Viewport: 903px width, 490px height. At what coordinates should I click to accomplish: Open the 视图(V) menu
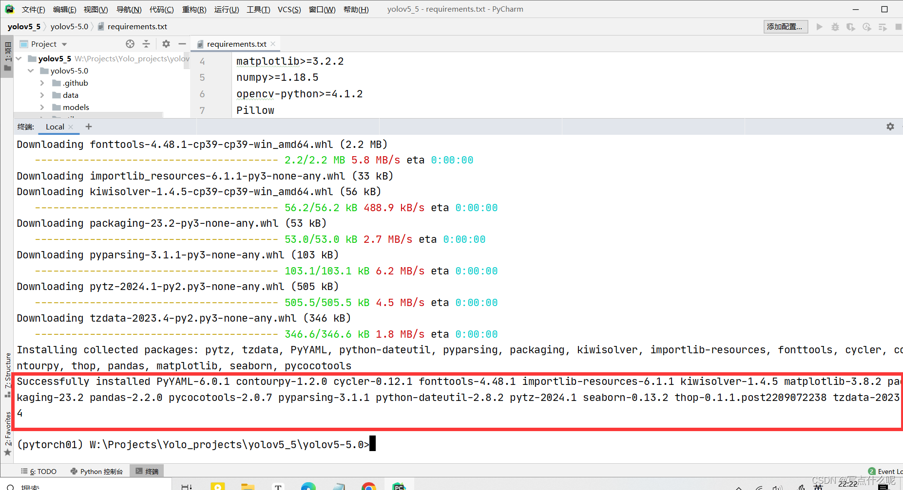point(96,9)
